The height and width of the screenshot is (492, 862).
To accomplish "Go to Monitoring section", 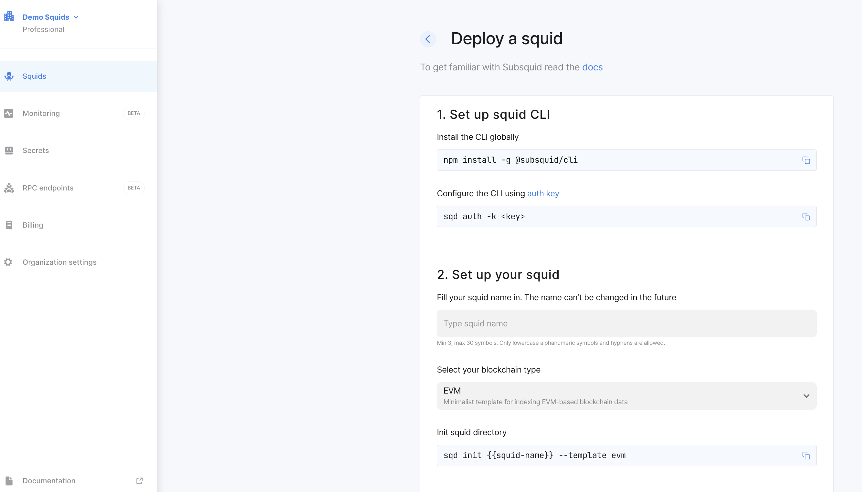I will tap(41, 113).
